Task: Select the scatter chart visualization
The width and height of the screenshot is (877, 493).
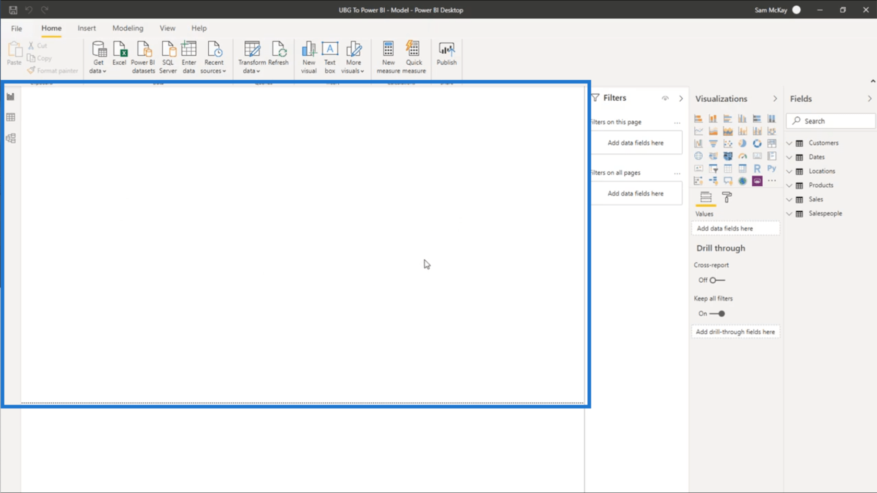Action: (x=728, y=143)
